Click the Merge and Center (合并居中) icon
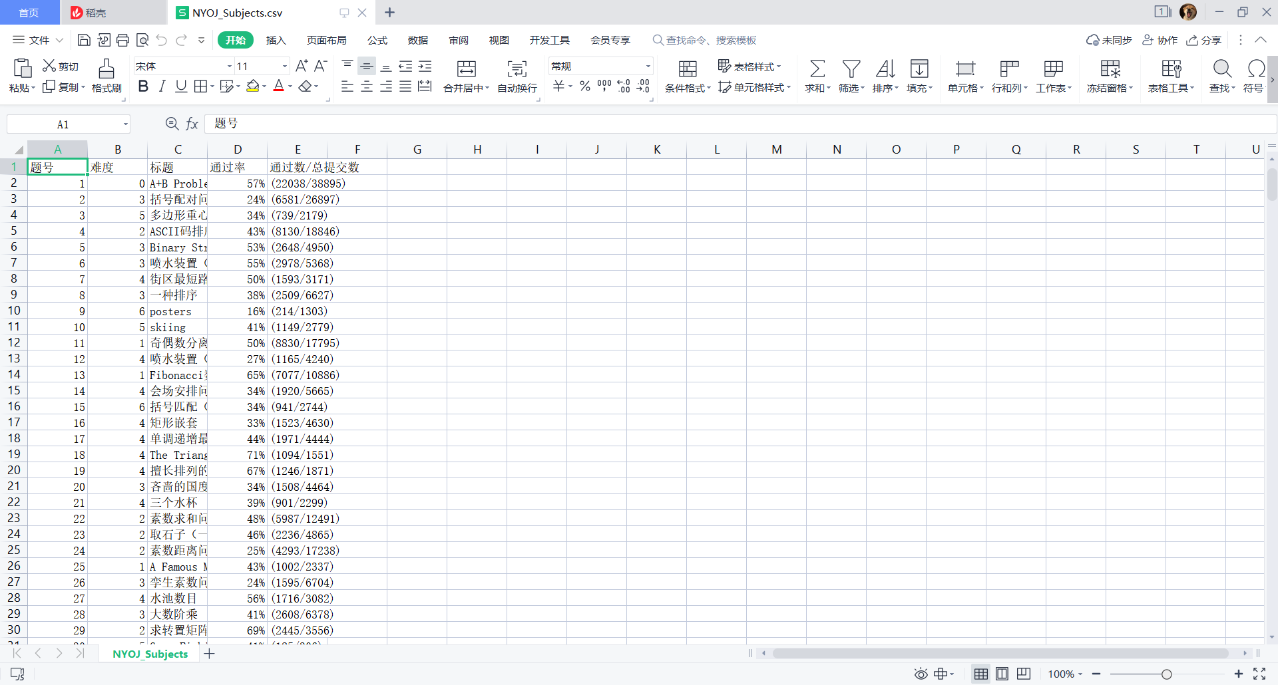Image resolution: width=1278 pixels, height=685 pixels. [x=467, y=68]
